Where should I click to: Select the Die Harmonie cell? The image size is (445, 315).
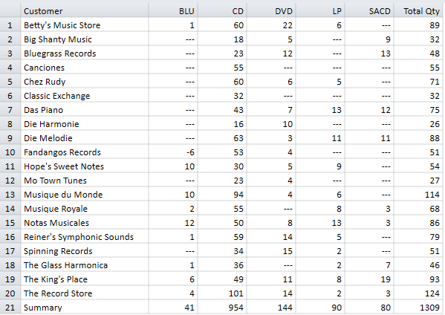click(85, 124)
